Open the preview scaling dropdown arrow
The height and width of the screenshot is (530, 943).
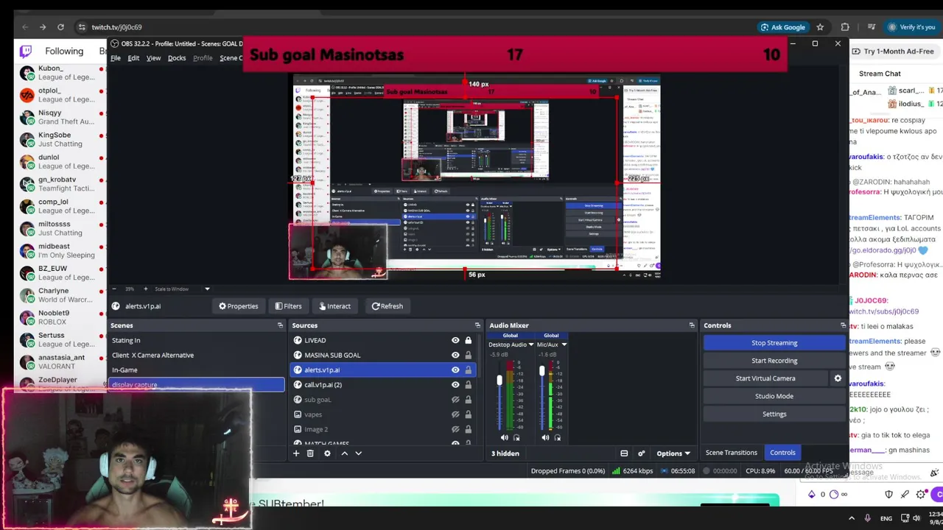(207, 289)
